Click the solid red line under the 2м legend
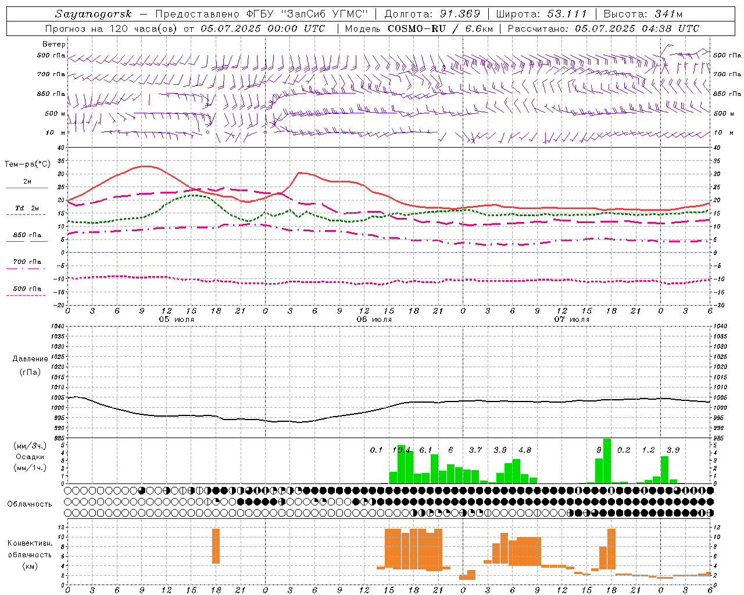Viewport: 744px width, 595px height. pyautogui.click(x=27, y=188)
